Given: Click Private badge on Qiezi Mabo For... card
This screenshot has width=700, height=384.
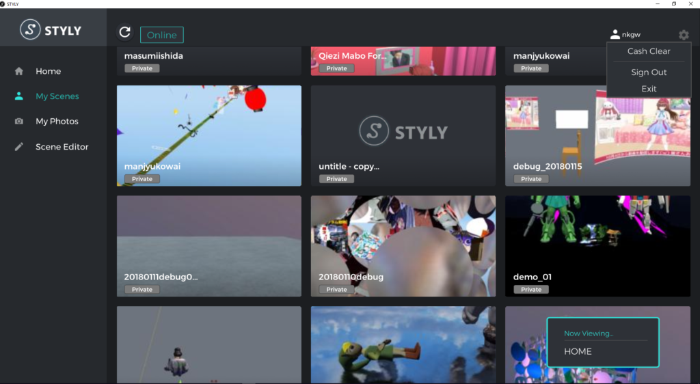Looking at the screenshot, I should pyautogui.click(x=336, y=68).
